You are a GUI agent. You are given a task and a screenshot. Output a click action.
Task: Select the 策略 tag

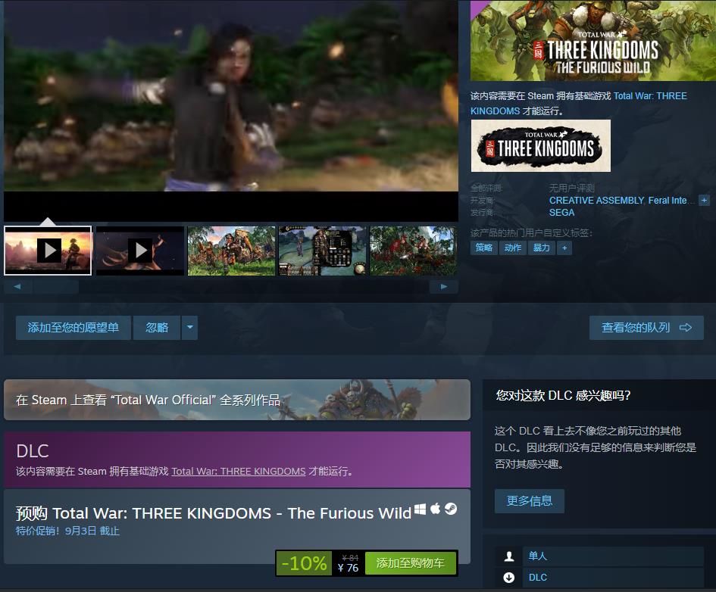click(x=484, y=248)
